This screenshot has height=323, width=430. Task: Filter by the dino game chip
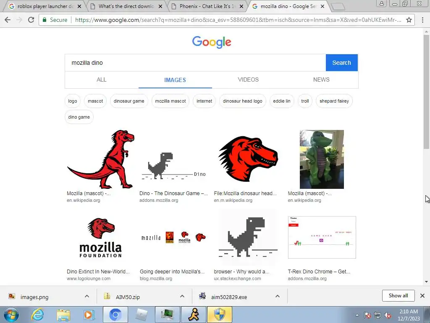click(x=79, y=117)
